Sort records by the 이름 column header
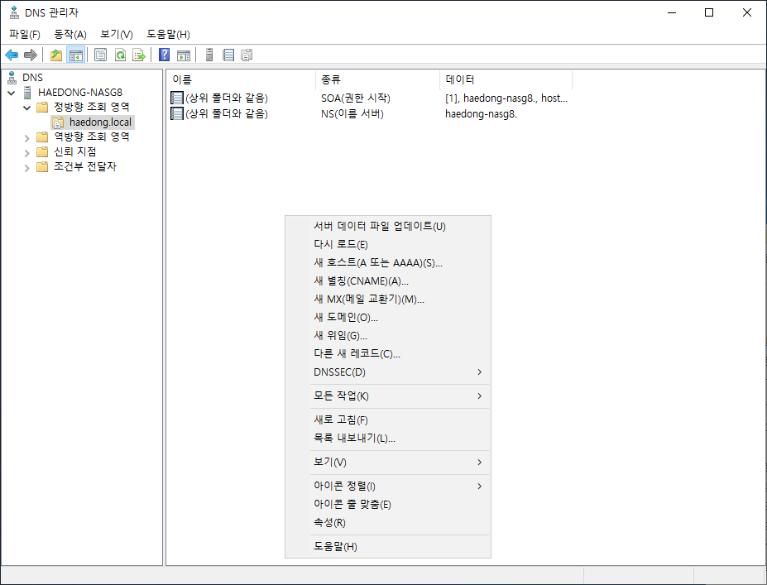Screen dimensions: 767x585 [241, 79]
